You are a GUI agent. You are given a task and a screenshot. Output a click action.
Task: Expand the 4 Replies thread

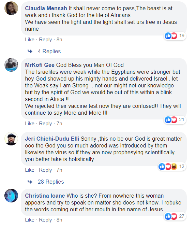[x=49, y=52]
